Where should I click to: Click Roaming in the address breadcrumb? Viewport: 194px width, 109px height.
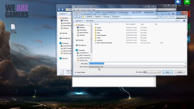(106, 17)
